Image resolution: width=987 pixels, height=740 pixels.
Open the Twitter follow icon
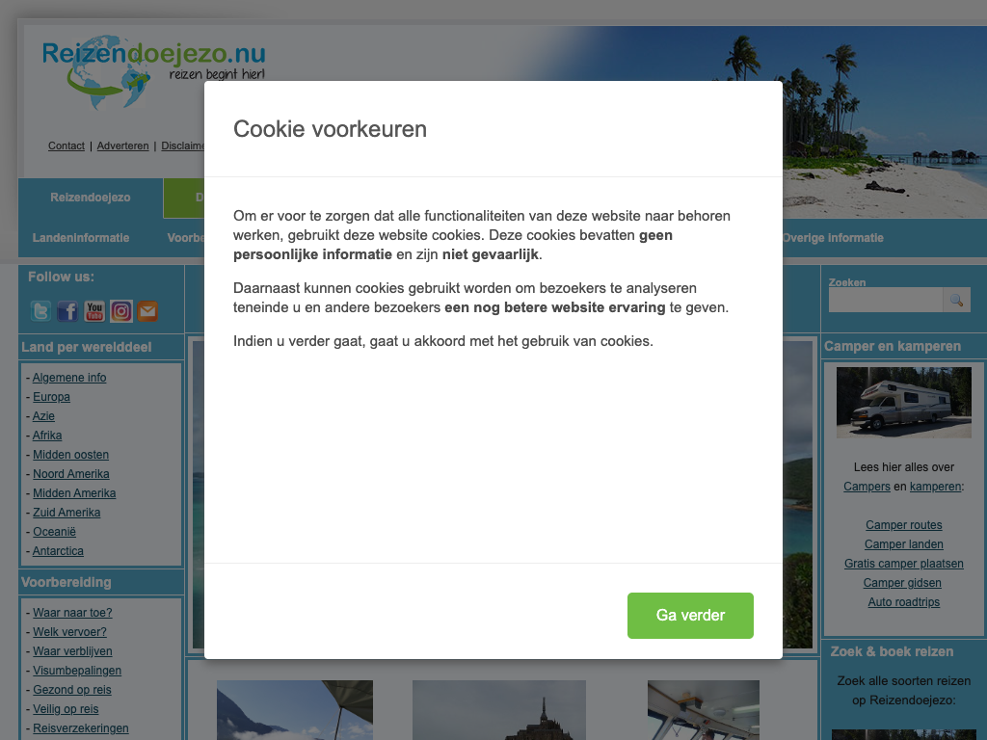point(40,311)
